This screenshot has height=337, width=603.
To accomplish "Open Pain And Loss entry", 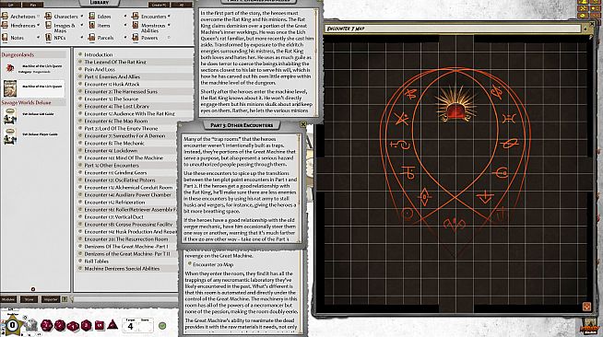I will [100, 69].
